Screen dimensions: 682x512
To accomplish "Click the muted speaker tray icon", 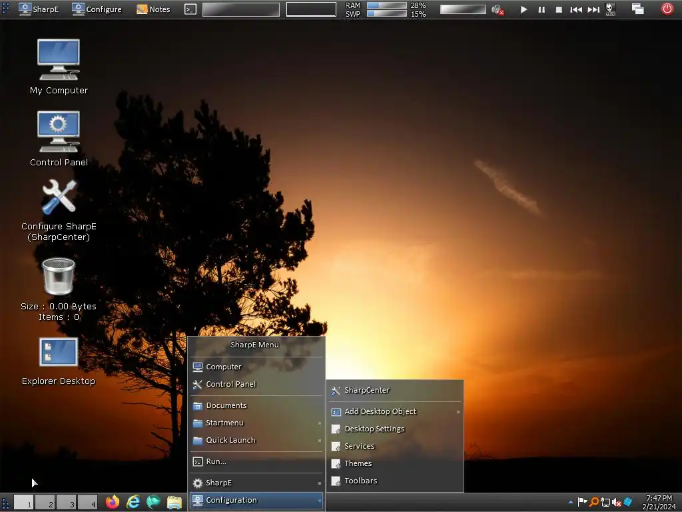I will pyautogui.click(x=616, y=503).
